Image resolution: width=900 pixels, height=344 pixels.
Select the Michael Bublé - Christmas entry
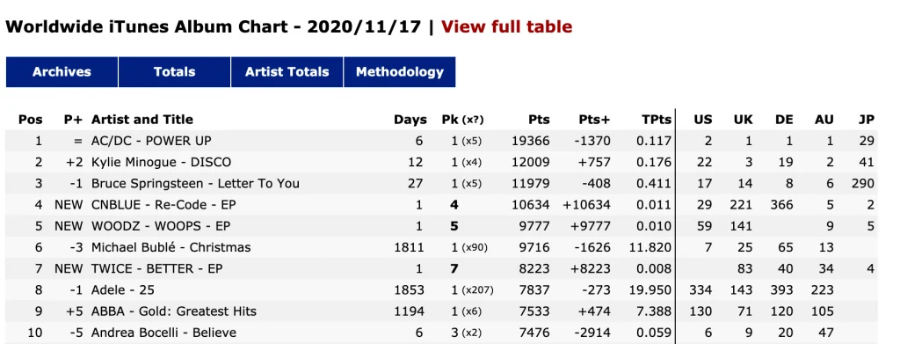[171, 247]
